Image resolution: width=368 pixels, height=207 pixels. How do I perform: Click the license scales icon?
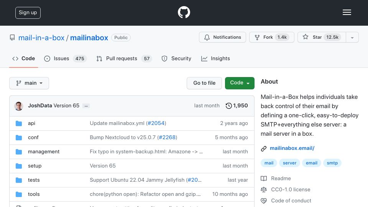coord(264,190)
